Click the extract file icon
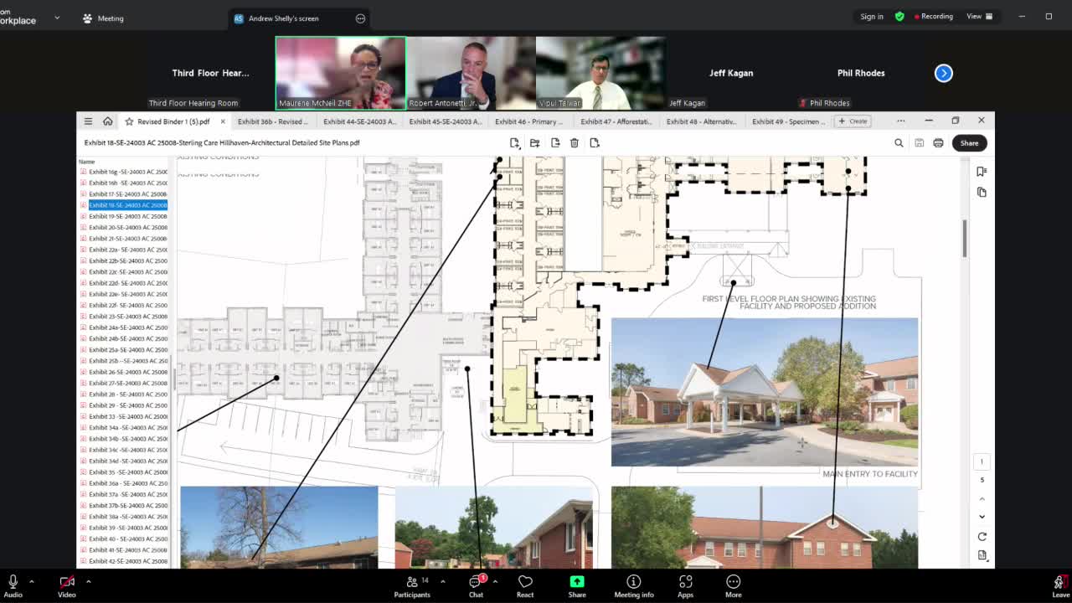 (554, 143)
